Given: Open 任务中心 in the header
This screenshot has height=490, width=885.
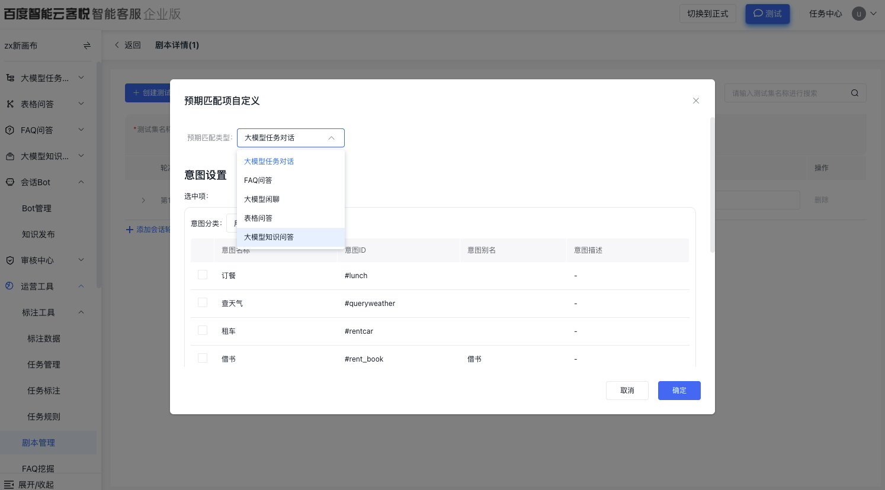Looking at the screenshot, I should coord(826,14).
